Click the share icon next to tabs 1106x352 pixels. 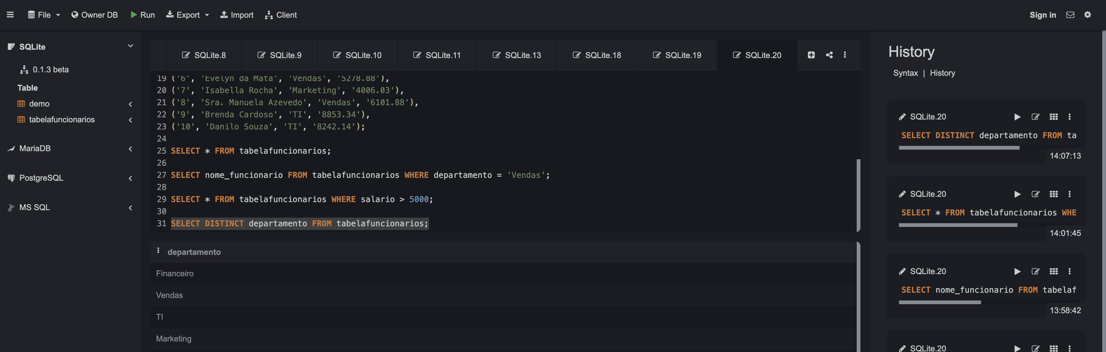[x=829, y=55]
